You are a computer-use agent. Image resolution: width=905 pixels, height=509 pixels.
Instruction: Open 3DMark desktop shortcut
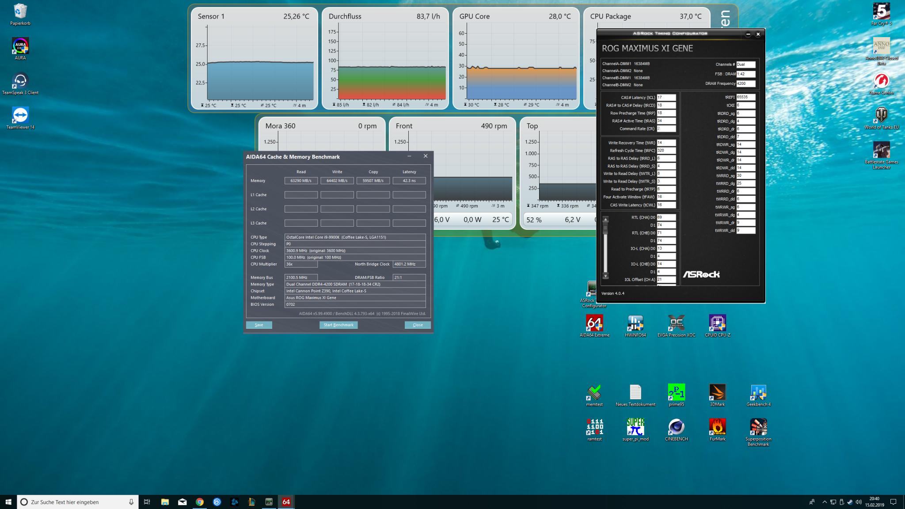point(717,395)
